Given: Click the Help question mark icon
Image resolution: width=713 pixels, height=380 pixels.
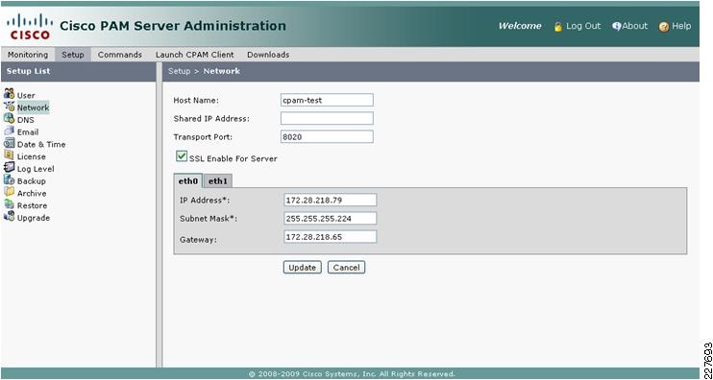Looking at the screenshot, I should pyautogui.click(x=664, y=27).
